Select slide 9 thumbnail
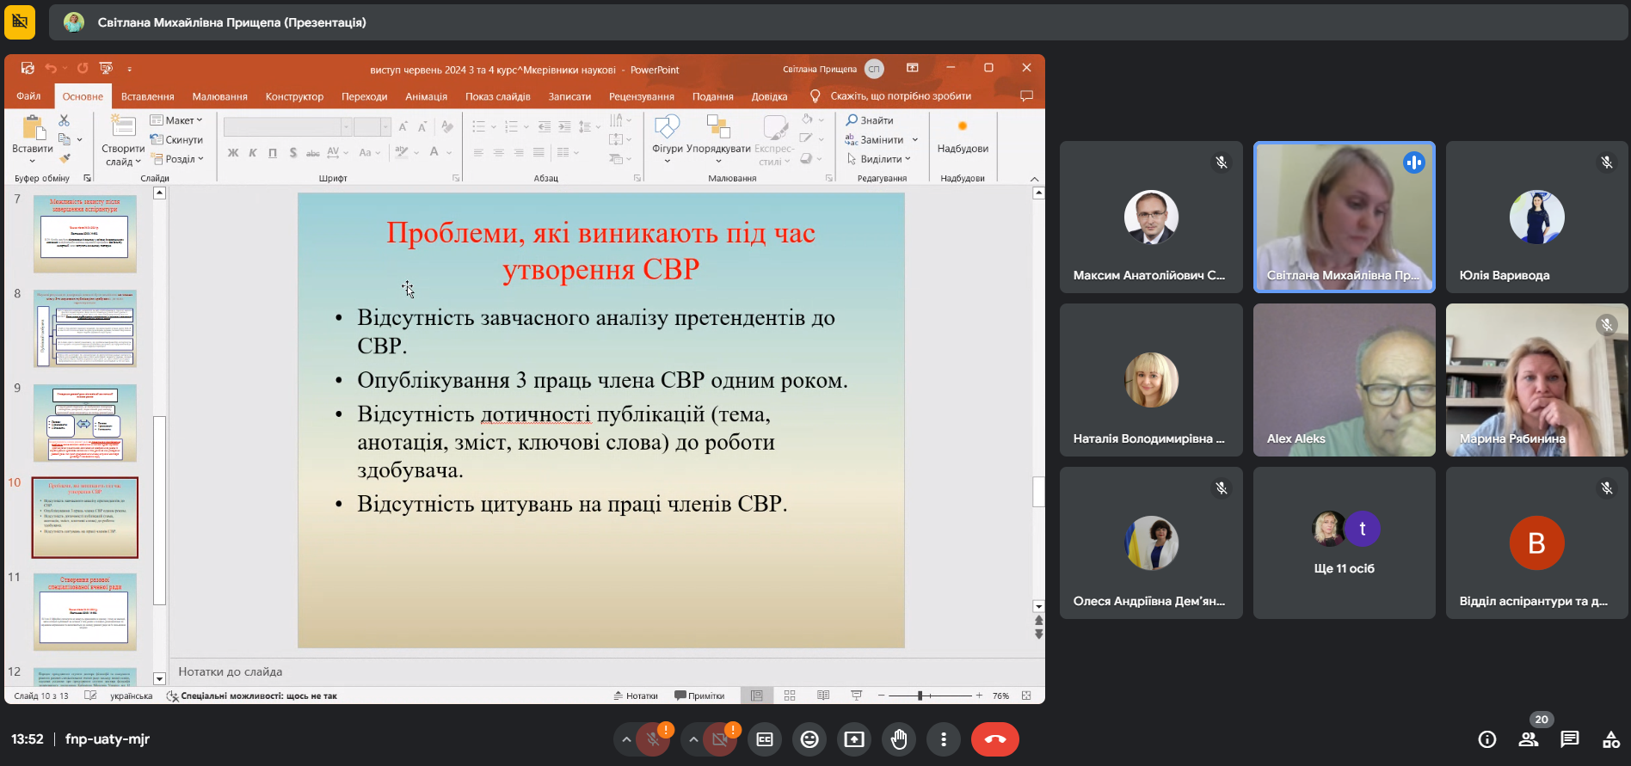1631x766 pixels. 85,423
